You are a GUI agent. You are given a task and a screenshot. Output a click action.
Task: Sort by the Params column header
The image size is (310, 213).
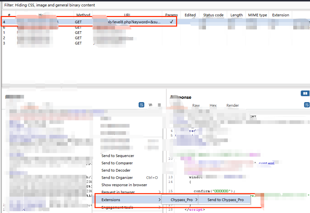(171, 15)
